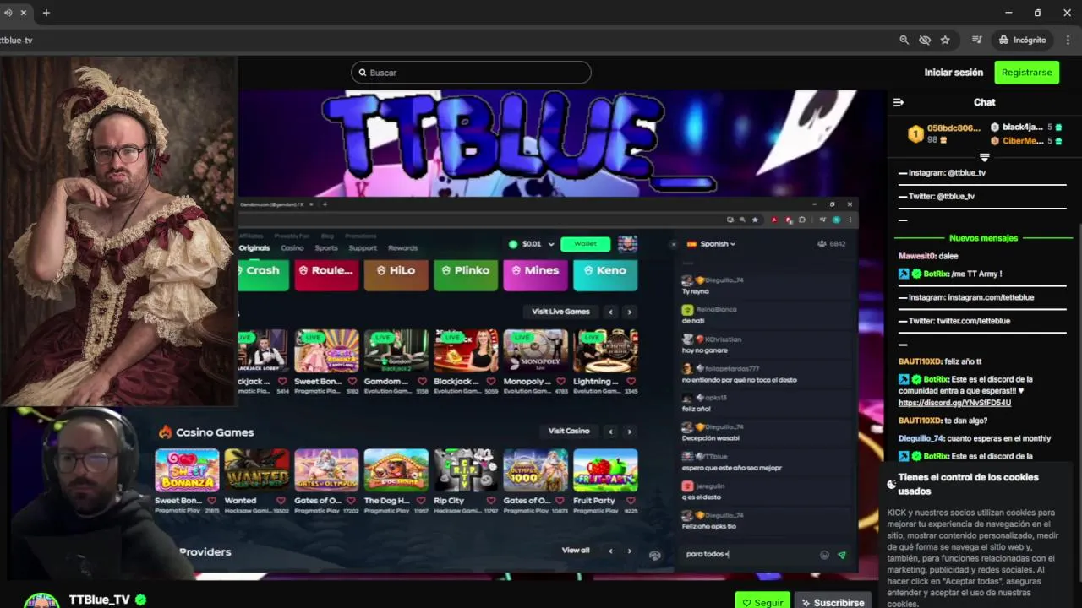The image size is (1082, 608).
Task: Click next arrow beside View all
Action: (x=629, y=551)
